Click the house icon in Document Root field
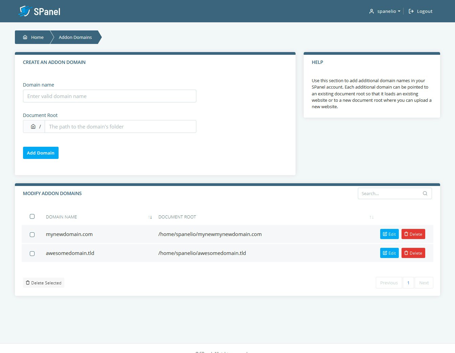Screen dimensions: 455x353 click(x=33, y=126)
